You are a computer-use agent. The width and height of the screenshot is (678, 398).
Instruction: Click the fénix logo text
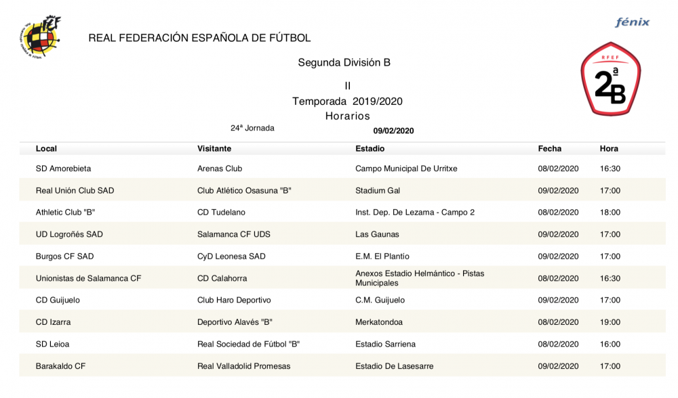coord(632,22)
